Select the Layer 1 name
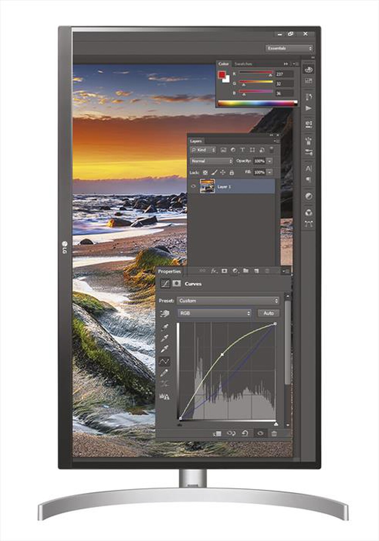Image resolution: width=379 pixels, height=541 pixels. pyautogui.click(x=224, y=187)
